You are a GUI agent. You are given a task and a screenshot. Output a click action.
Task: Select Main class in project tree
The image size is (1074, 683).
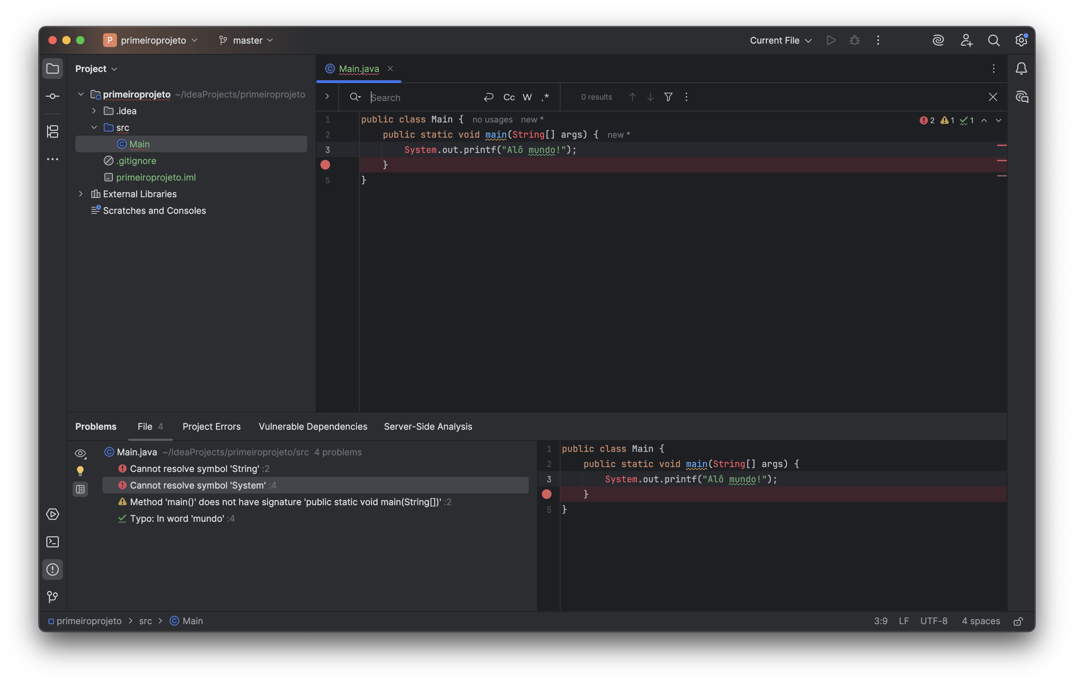(x=191, y=144)
